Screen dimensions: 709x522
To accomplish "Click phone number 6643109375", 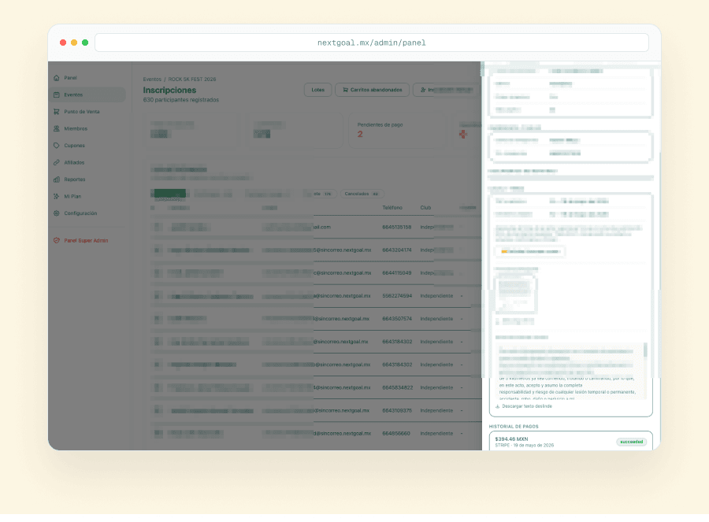I will click(x=397, y=411).
